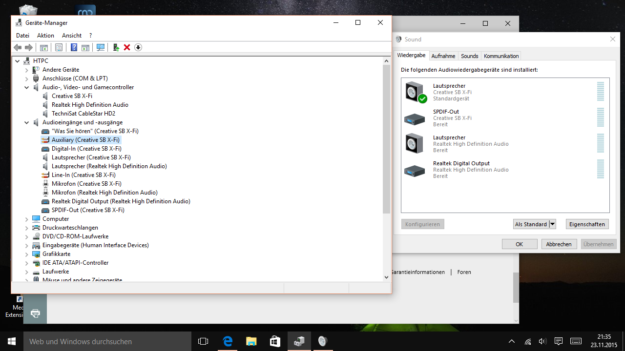Collapse Audio-, Video- und Gamecontroller node
Viewport: 625px width, 351px height.
(x=27, y=87)
